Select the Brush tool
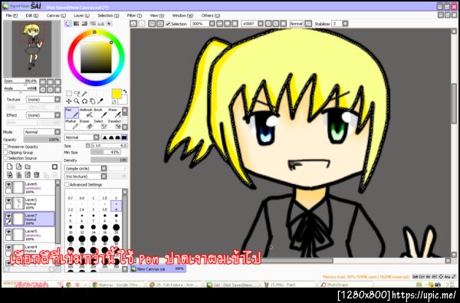 [100, 113]
